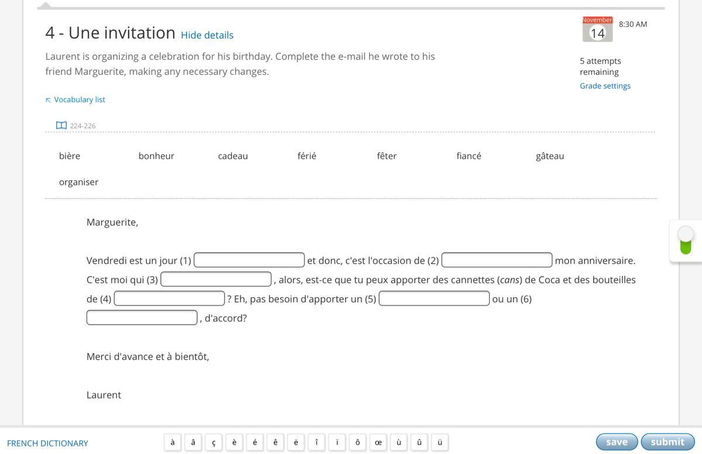702x454 pixels.
Task: Click the November 14 calendar icon
Action: click(597, 29)
